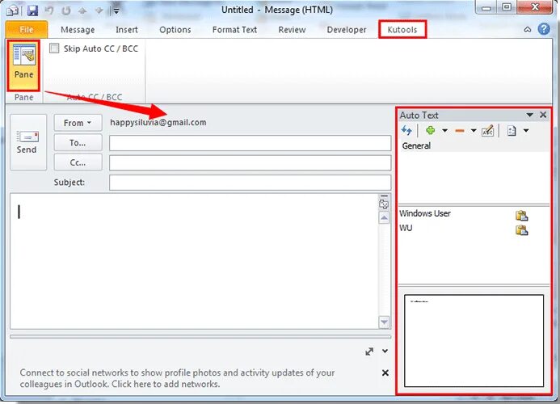Click the Outlook envelope icon in the title bar

13,11
